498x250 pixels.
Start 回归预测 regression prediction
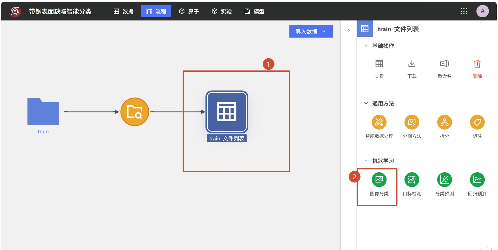tap(477, 180)
